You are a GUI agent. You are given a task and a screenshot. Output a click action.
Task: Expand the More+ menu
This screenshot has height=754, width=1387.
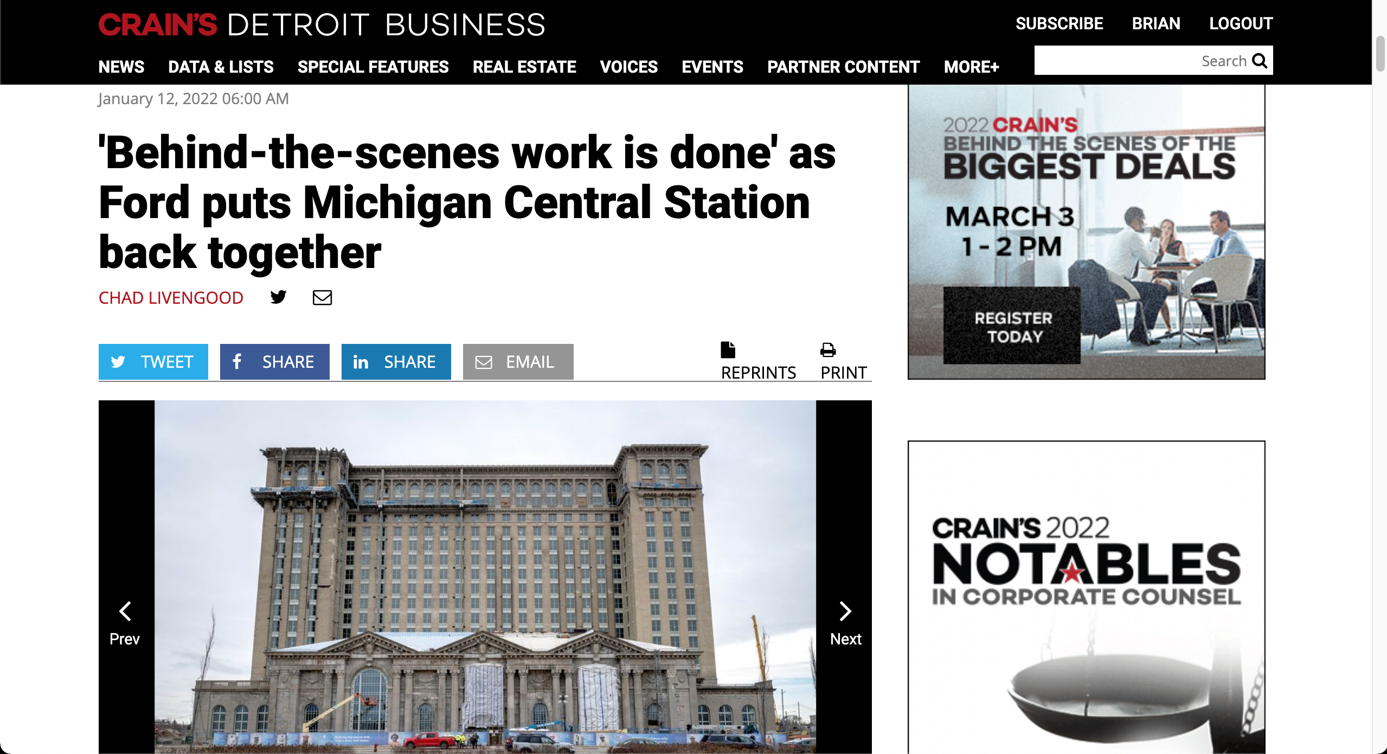tap(971, 67)
